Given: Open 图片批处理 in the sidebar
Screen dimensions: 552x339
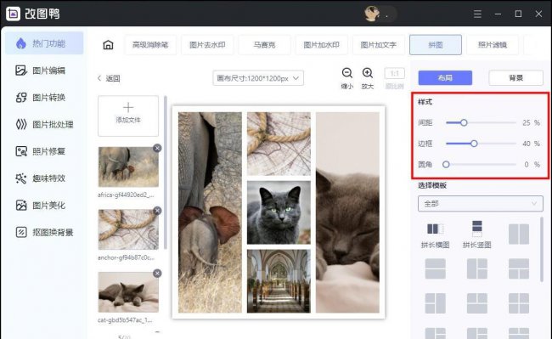Looking at the screenshot, I should [44, 124].
